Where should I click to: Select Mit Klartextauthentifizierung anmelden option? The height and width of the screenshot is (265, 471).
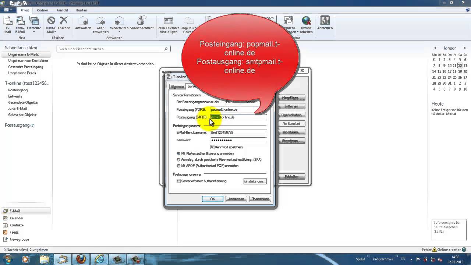[x=178, y=153]
